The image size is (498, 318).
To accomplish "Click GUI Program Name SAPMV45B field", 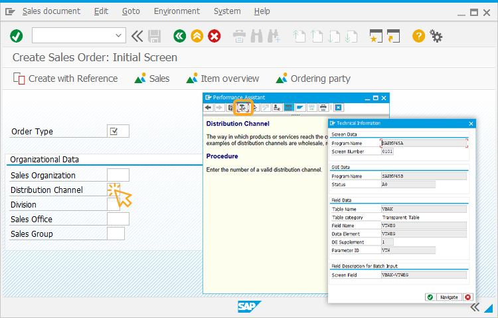I will click(x=424, y=176).
